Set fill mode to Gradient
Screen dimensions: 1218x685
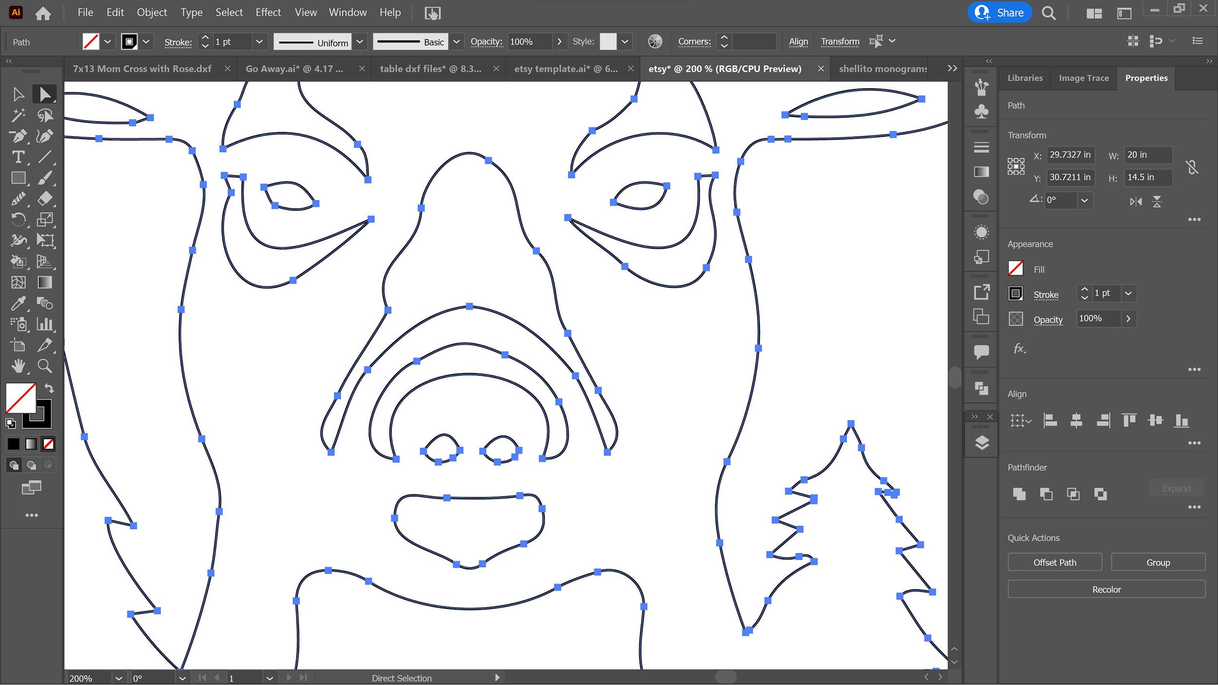point(31,444)
